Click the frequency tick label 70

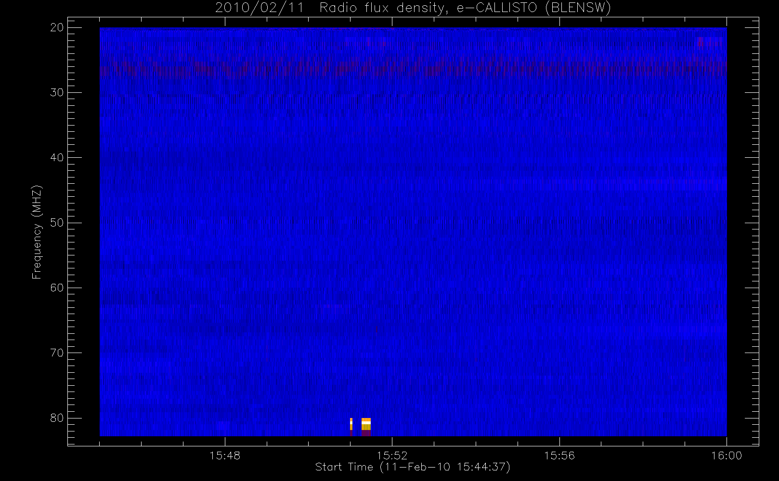click(x=57, y=353)
